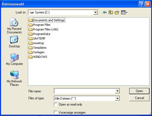This screenshot has width=152, height=116.
Task: Expand the Look in drive dropdown
Action: pyautogui.click(x=95, y=12)
